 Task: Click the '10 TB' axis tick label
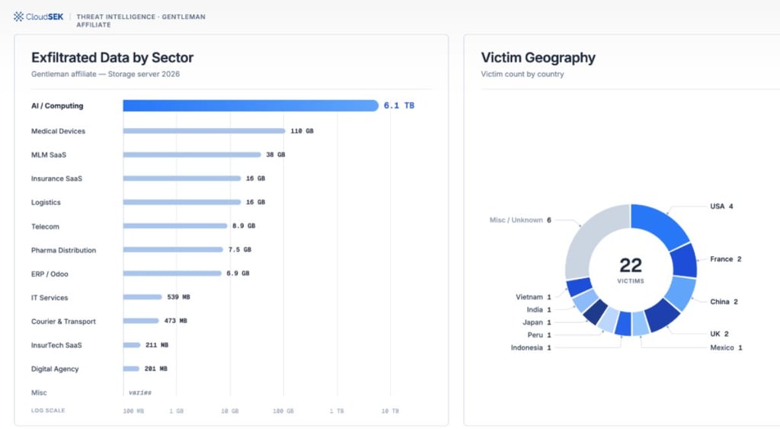click(x=390, y=411)
